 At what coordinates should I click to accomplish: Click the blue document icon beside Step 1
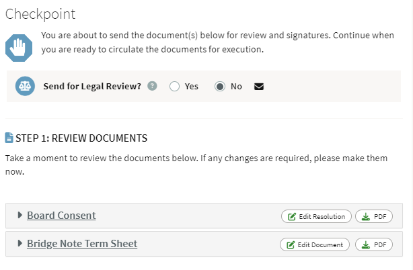click(x=9, y=138)
